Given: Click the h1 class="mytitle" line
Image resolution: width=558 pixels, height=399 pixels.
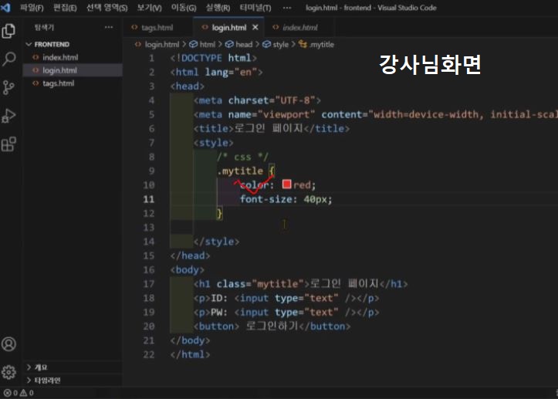Looking at the screenshot, I should [301, 284].
